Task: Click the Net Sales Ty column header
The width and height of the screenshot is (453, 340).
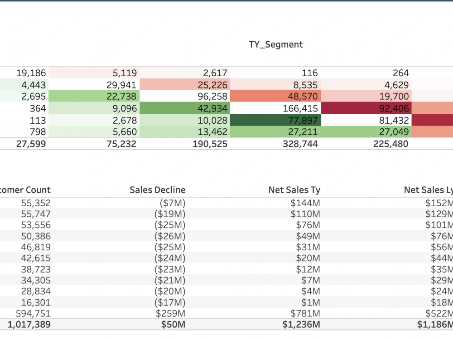Action: pyautogui.click(x=294, y=190)
